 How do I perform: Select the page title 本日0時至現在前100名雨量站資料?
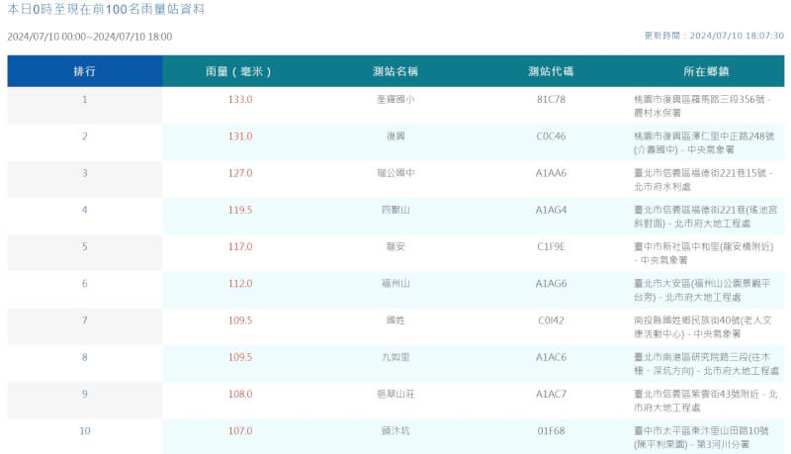pyautogui.click(x=106, y=9)
